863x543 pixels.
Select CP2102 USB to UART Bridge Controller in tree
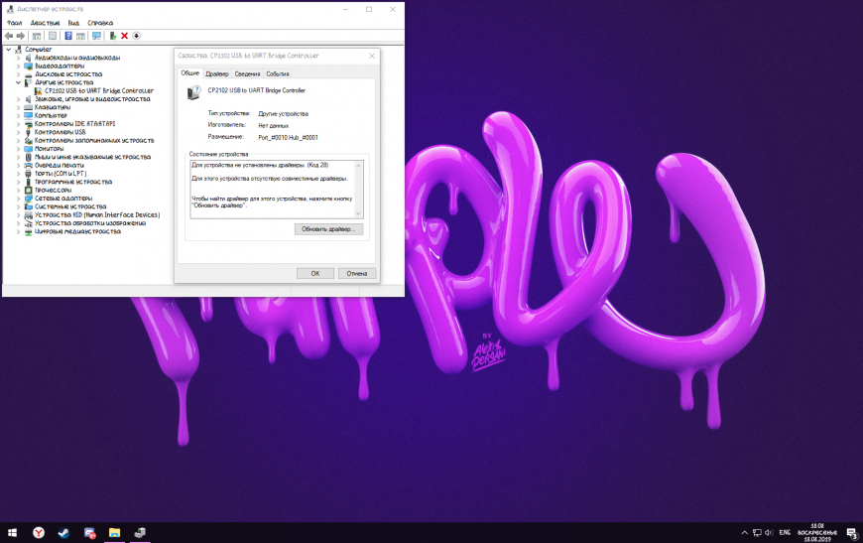pyautogui.click(x=99, y=90)
